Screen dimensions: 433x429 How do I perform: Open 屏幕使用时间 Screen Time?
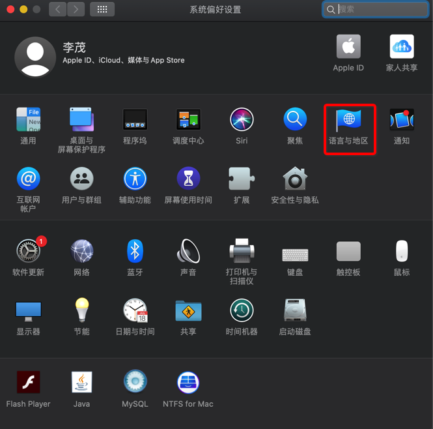[188, 179]
